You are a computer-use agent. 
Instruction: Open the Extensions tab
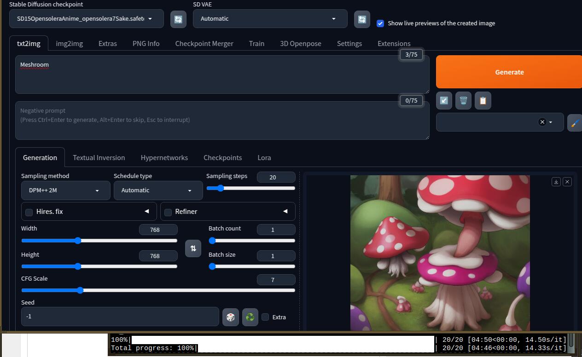point(394,44)
